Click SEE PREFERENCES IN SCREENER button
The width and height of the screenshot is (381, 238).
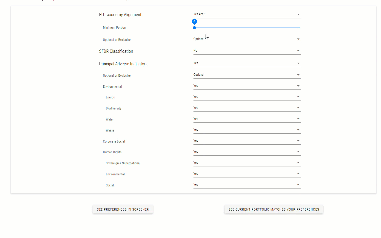click(122, 209)
